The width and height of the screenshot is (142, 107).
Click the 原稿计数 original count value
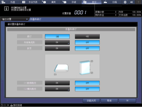(x=116, y=12)
